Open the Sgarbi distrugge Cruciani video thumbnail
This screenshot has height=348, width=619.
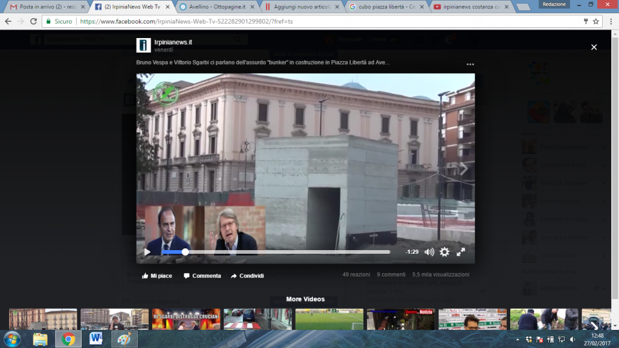[186, 319]
